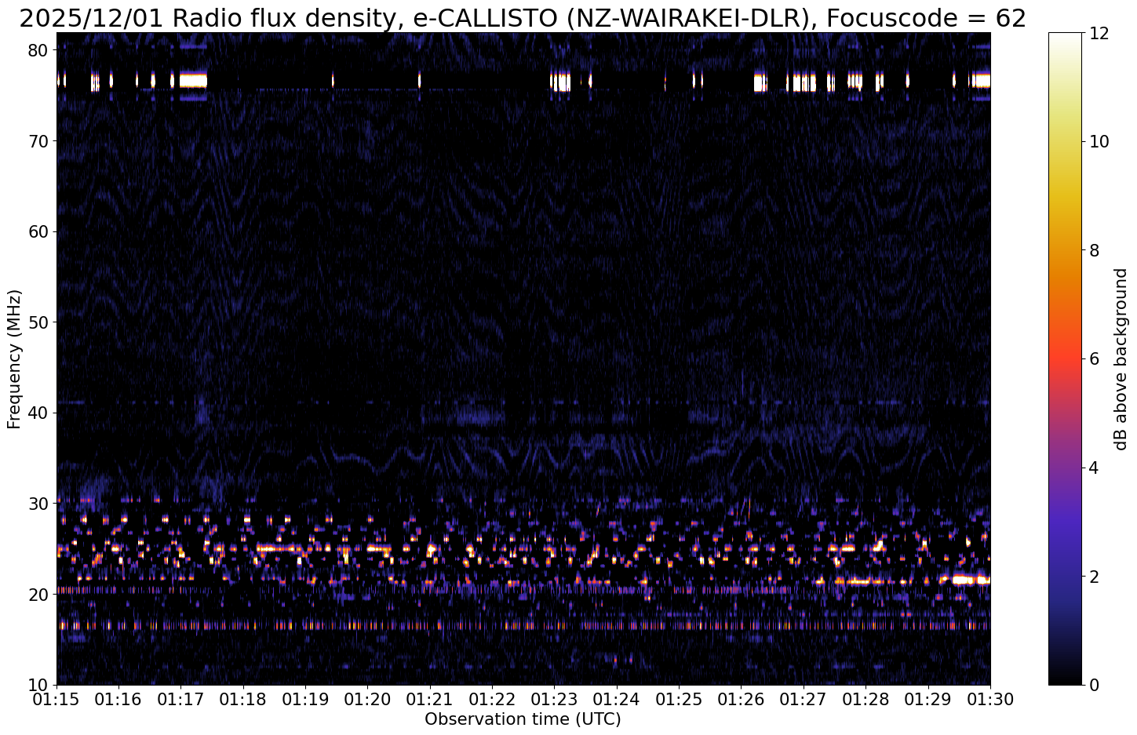Click the 'dB above background' colorbar label
Image resolution: width=1137 pixels, height=735 pixels.
(1121, 358)
